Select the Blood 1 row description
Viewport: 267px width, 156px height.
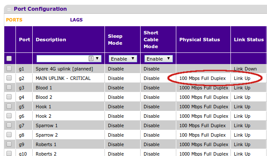pyautogui.click(x=44, y=88)
